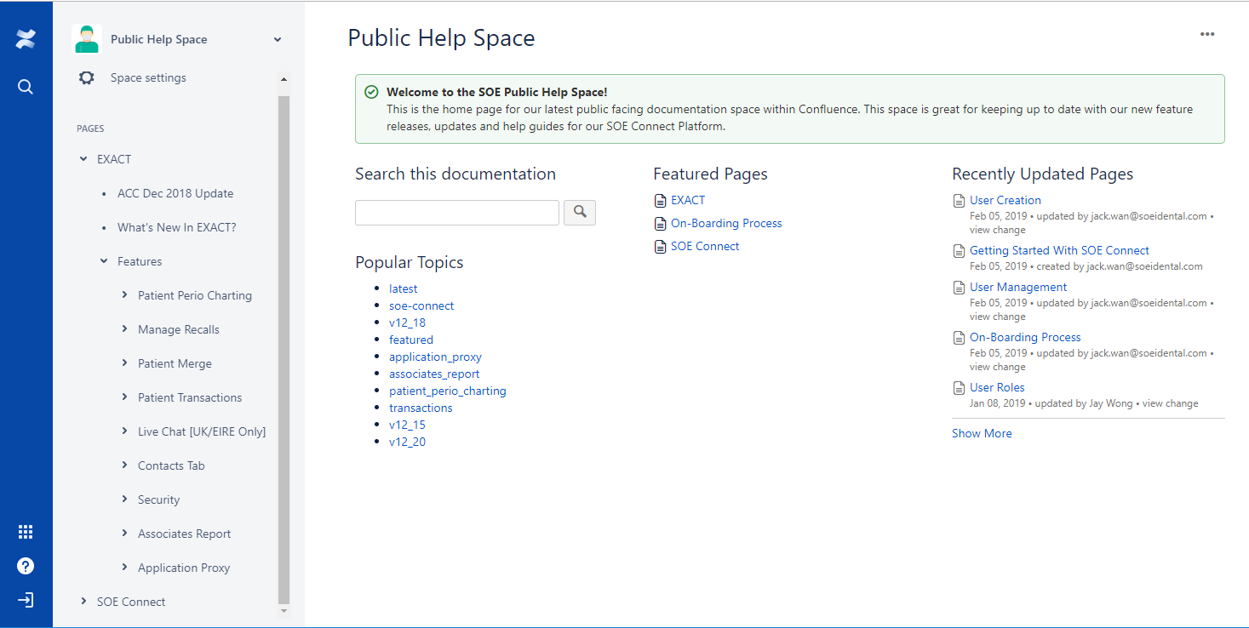1249x628 pixels.
Task: Open the 'latest' popular topic link
Action: [x=404, y=288]
